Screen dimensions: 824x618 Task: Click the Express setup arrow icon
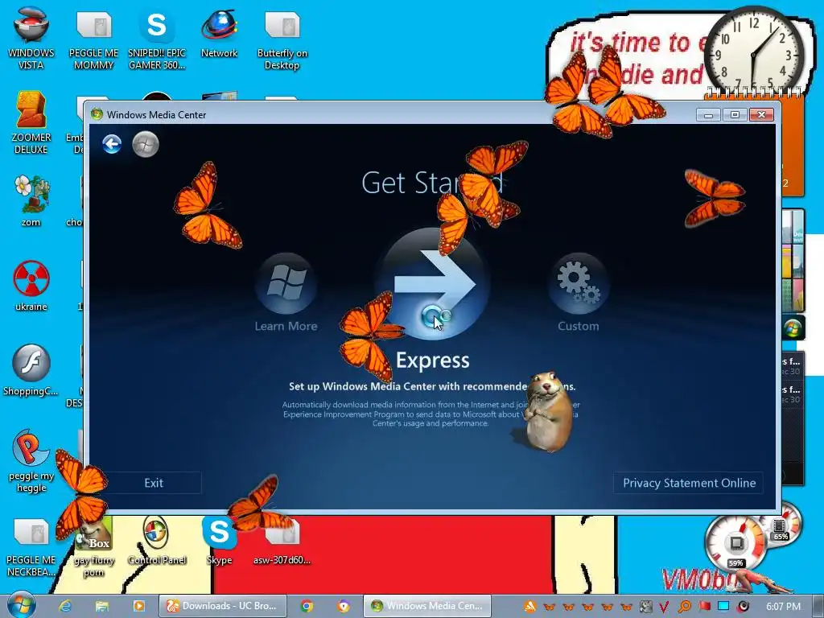point(433,286)
